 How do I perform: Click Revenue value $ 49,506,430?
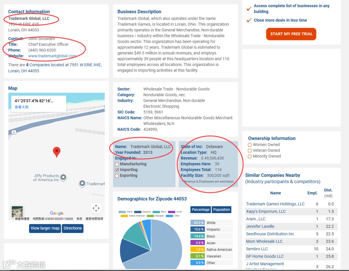(212, 158)
